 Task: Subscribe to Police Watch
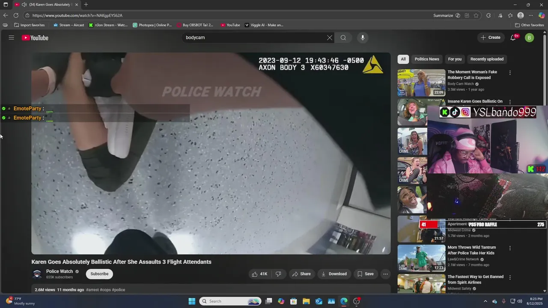click(99, 274)
